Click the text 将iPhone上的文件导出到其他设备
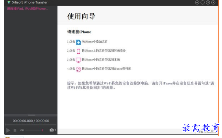222x138 pixels. [x=104, y=50]
